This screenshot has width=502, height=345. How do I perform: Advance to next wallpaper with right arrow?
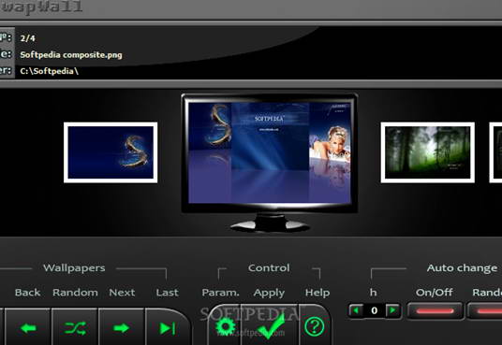[122, 327]
